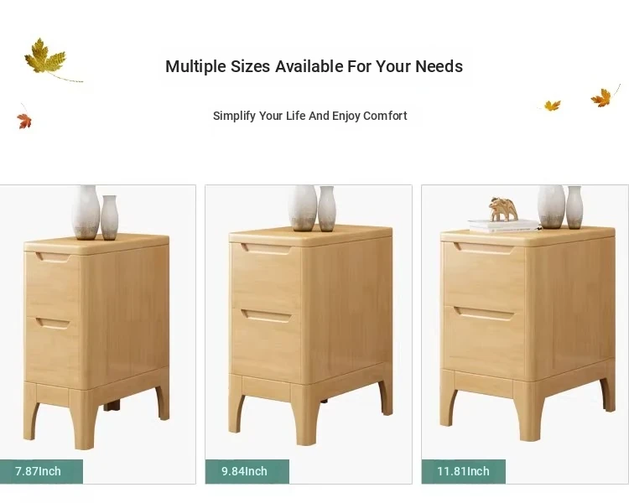Click the small red maple leaf

point(24,119)
